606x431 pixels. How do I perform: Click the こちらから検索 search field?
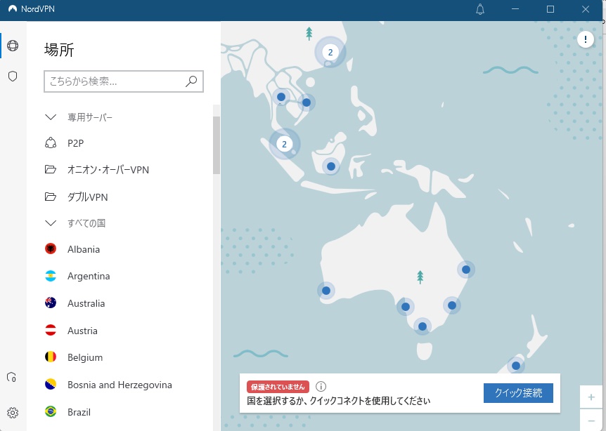[x=124, y=81]
